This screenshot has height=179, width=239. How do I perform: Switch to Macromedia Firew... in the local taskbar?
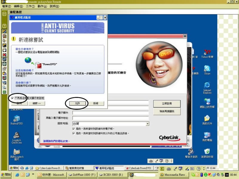point(174,175)
